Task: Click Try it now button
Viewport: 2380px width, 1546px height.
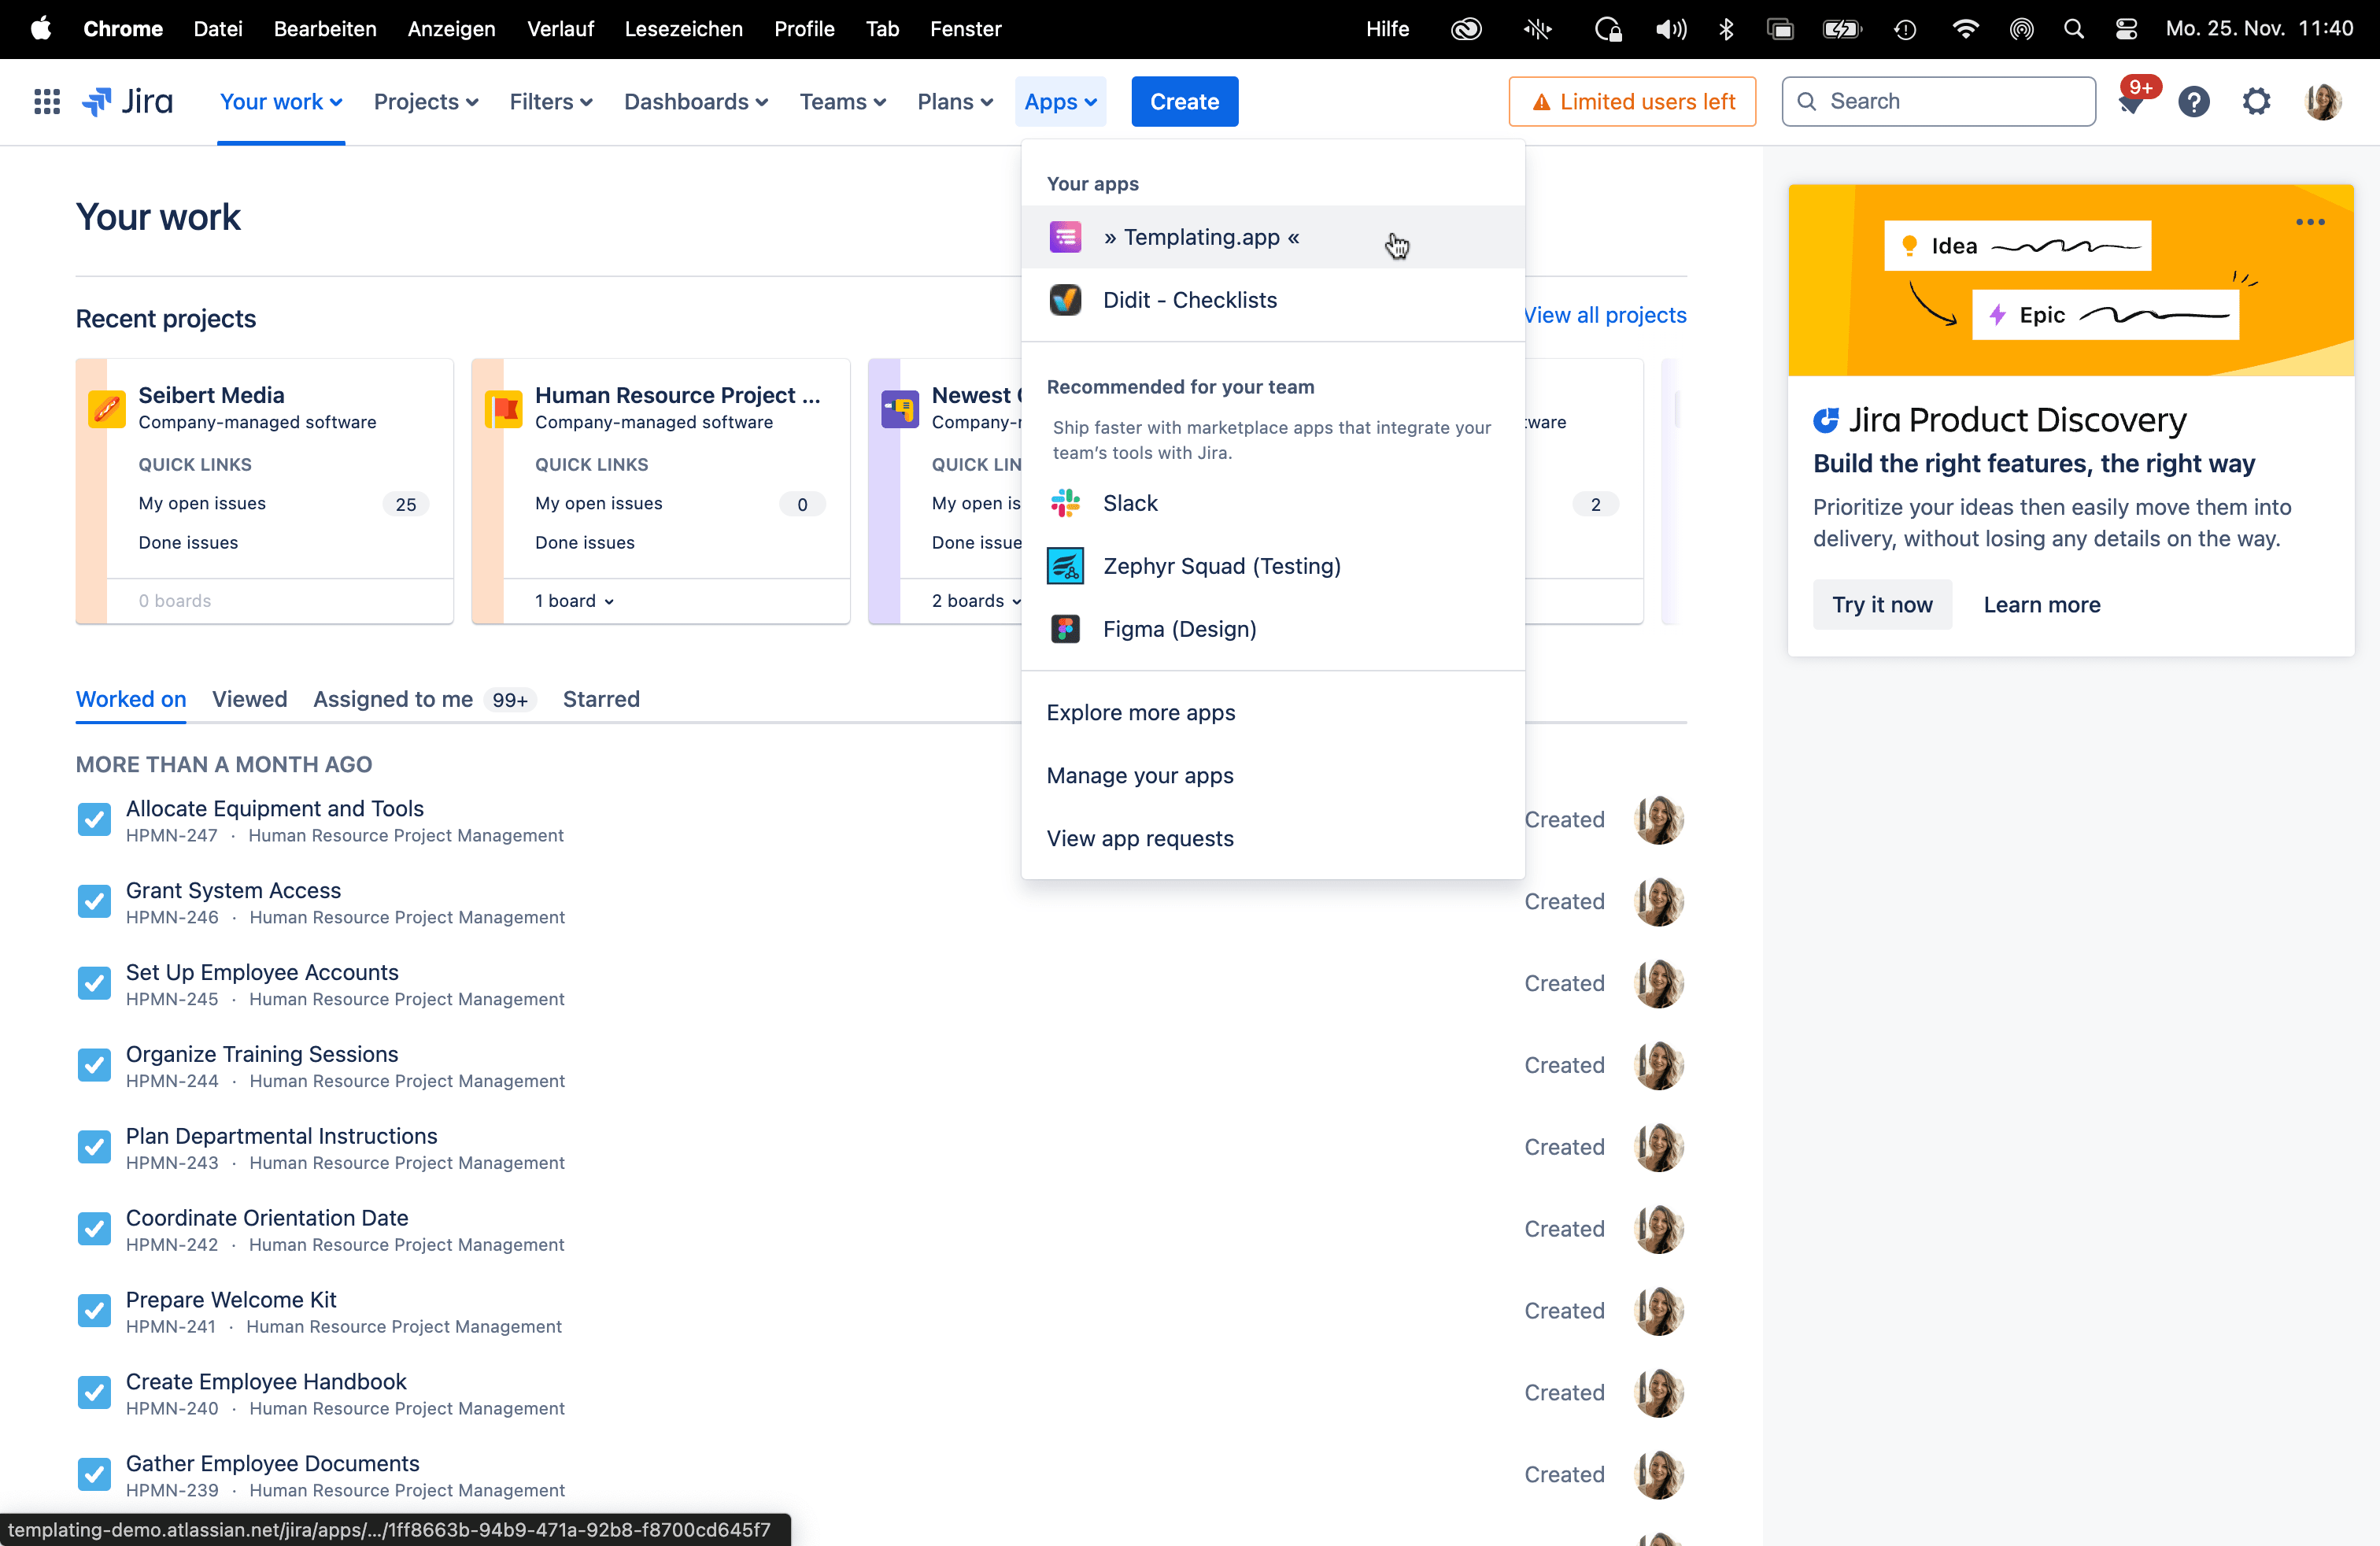Action: [1881, 605]
